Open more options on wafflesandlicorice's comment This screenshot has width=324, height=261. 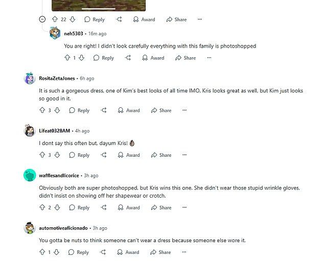[x=184, y=207]
